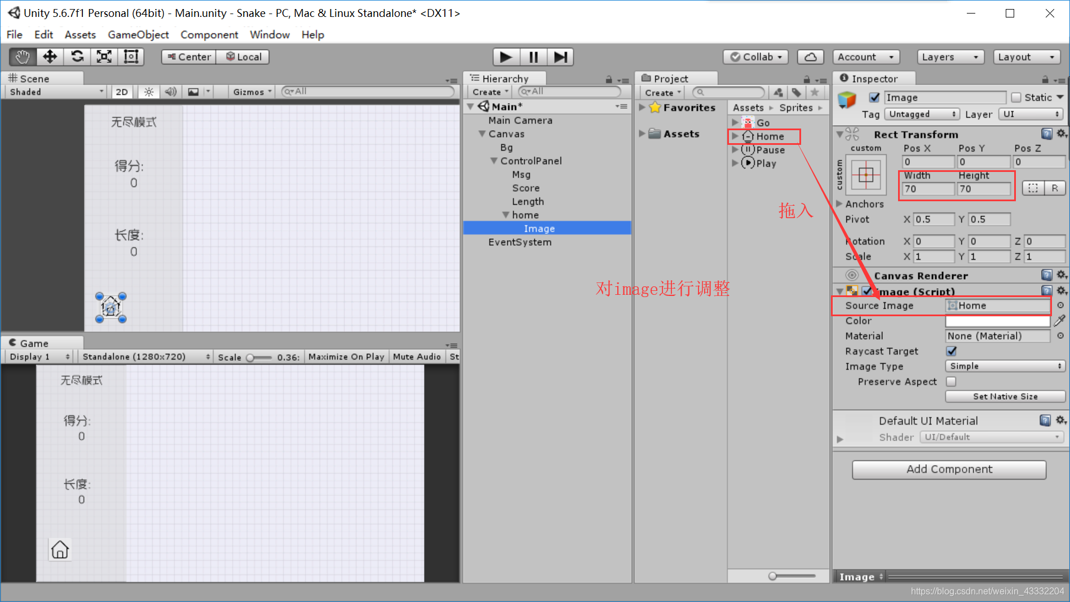Click Set Native Size button
The image size is (1070, 602).
[1005, 396]
